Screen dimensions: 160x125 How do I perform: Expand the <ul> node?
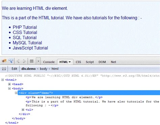click(x=23, y=109)
